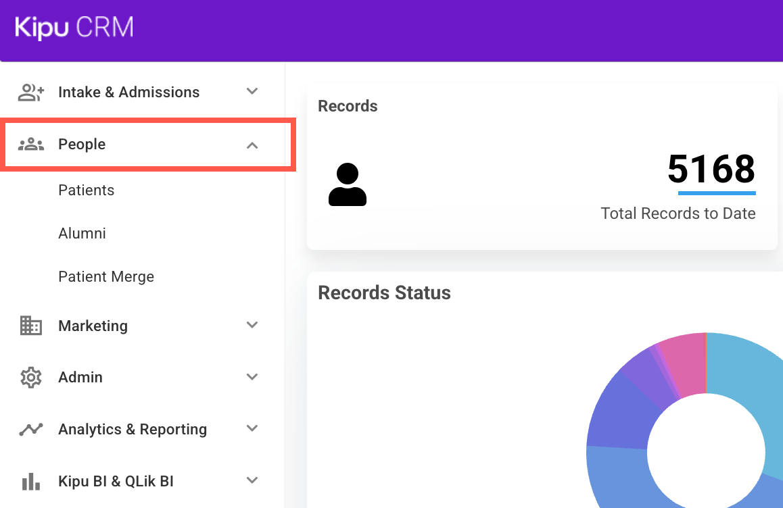Click the Analytics & Reporting trend-line icon
The image size is (783, 508).
(31, 429)
